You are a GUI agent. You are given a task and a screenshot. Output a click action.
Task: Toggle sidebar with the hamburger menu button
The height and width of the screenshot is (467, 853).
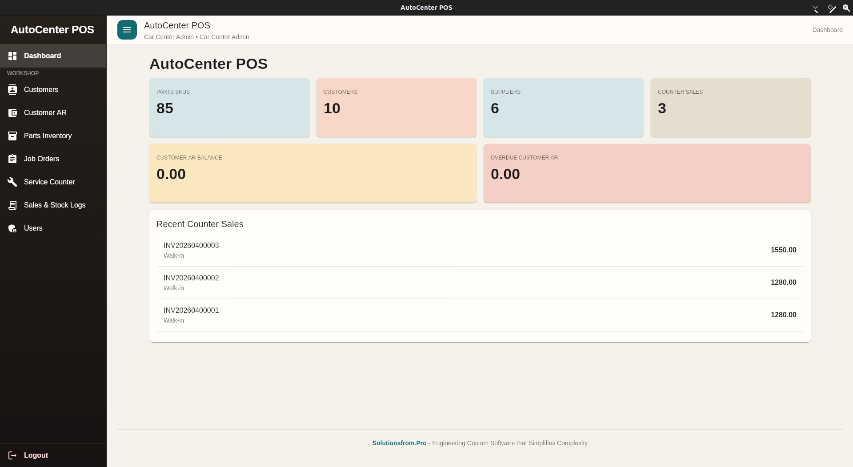tap(127, 30)
